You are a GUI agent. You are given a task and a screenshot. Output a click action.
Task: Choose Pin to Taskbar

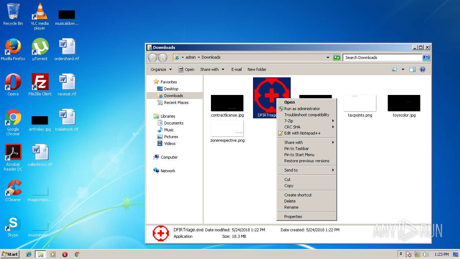(307, 149)
